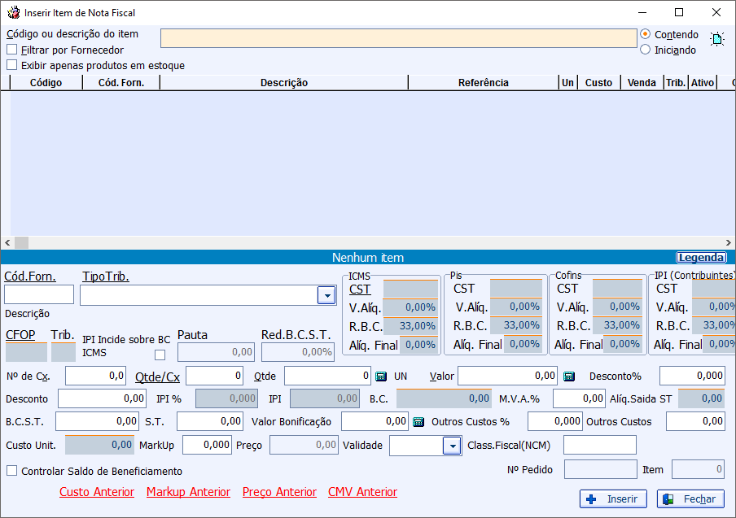Screen dimensions: 736x518
Task: Focus the B.C.S.T. input field
Action: click(x=97, y=421)
